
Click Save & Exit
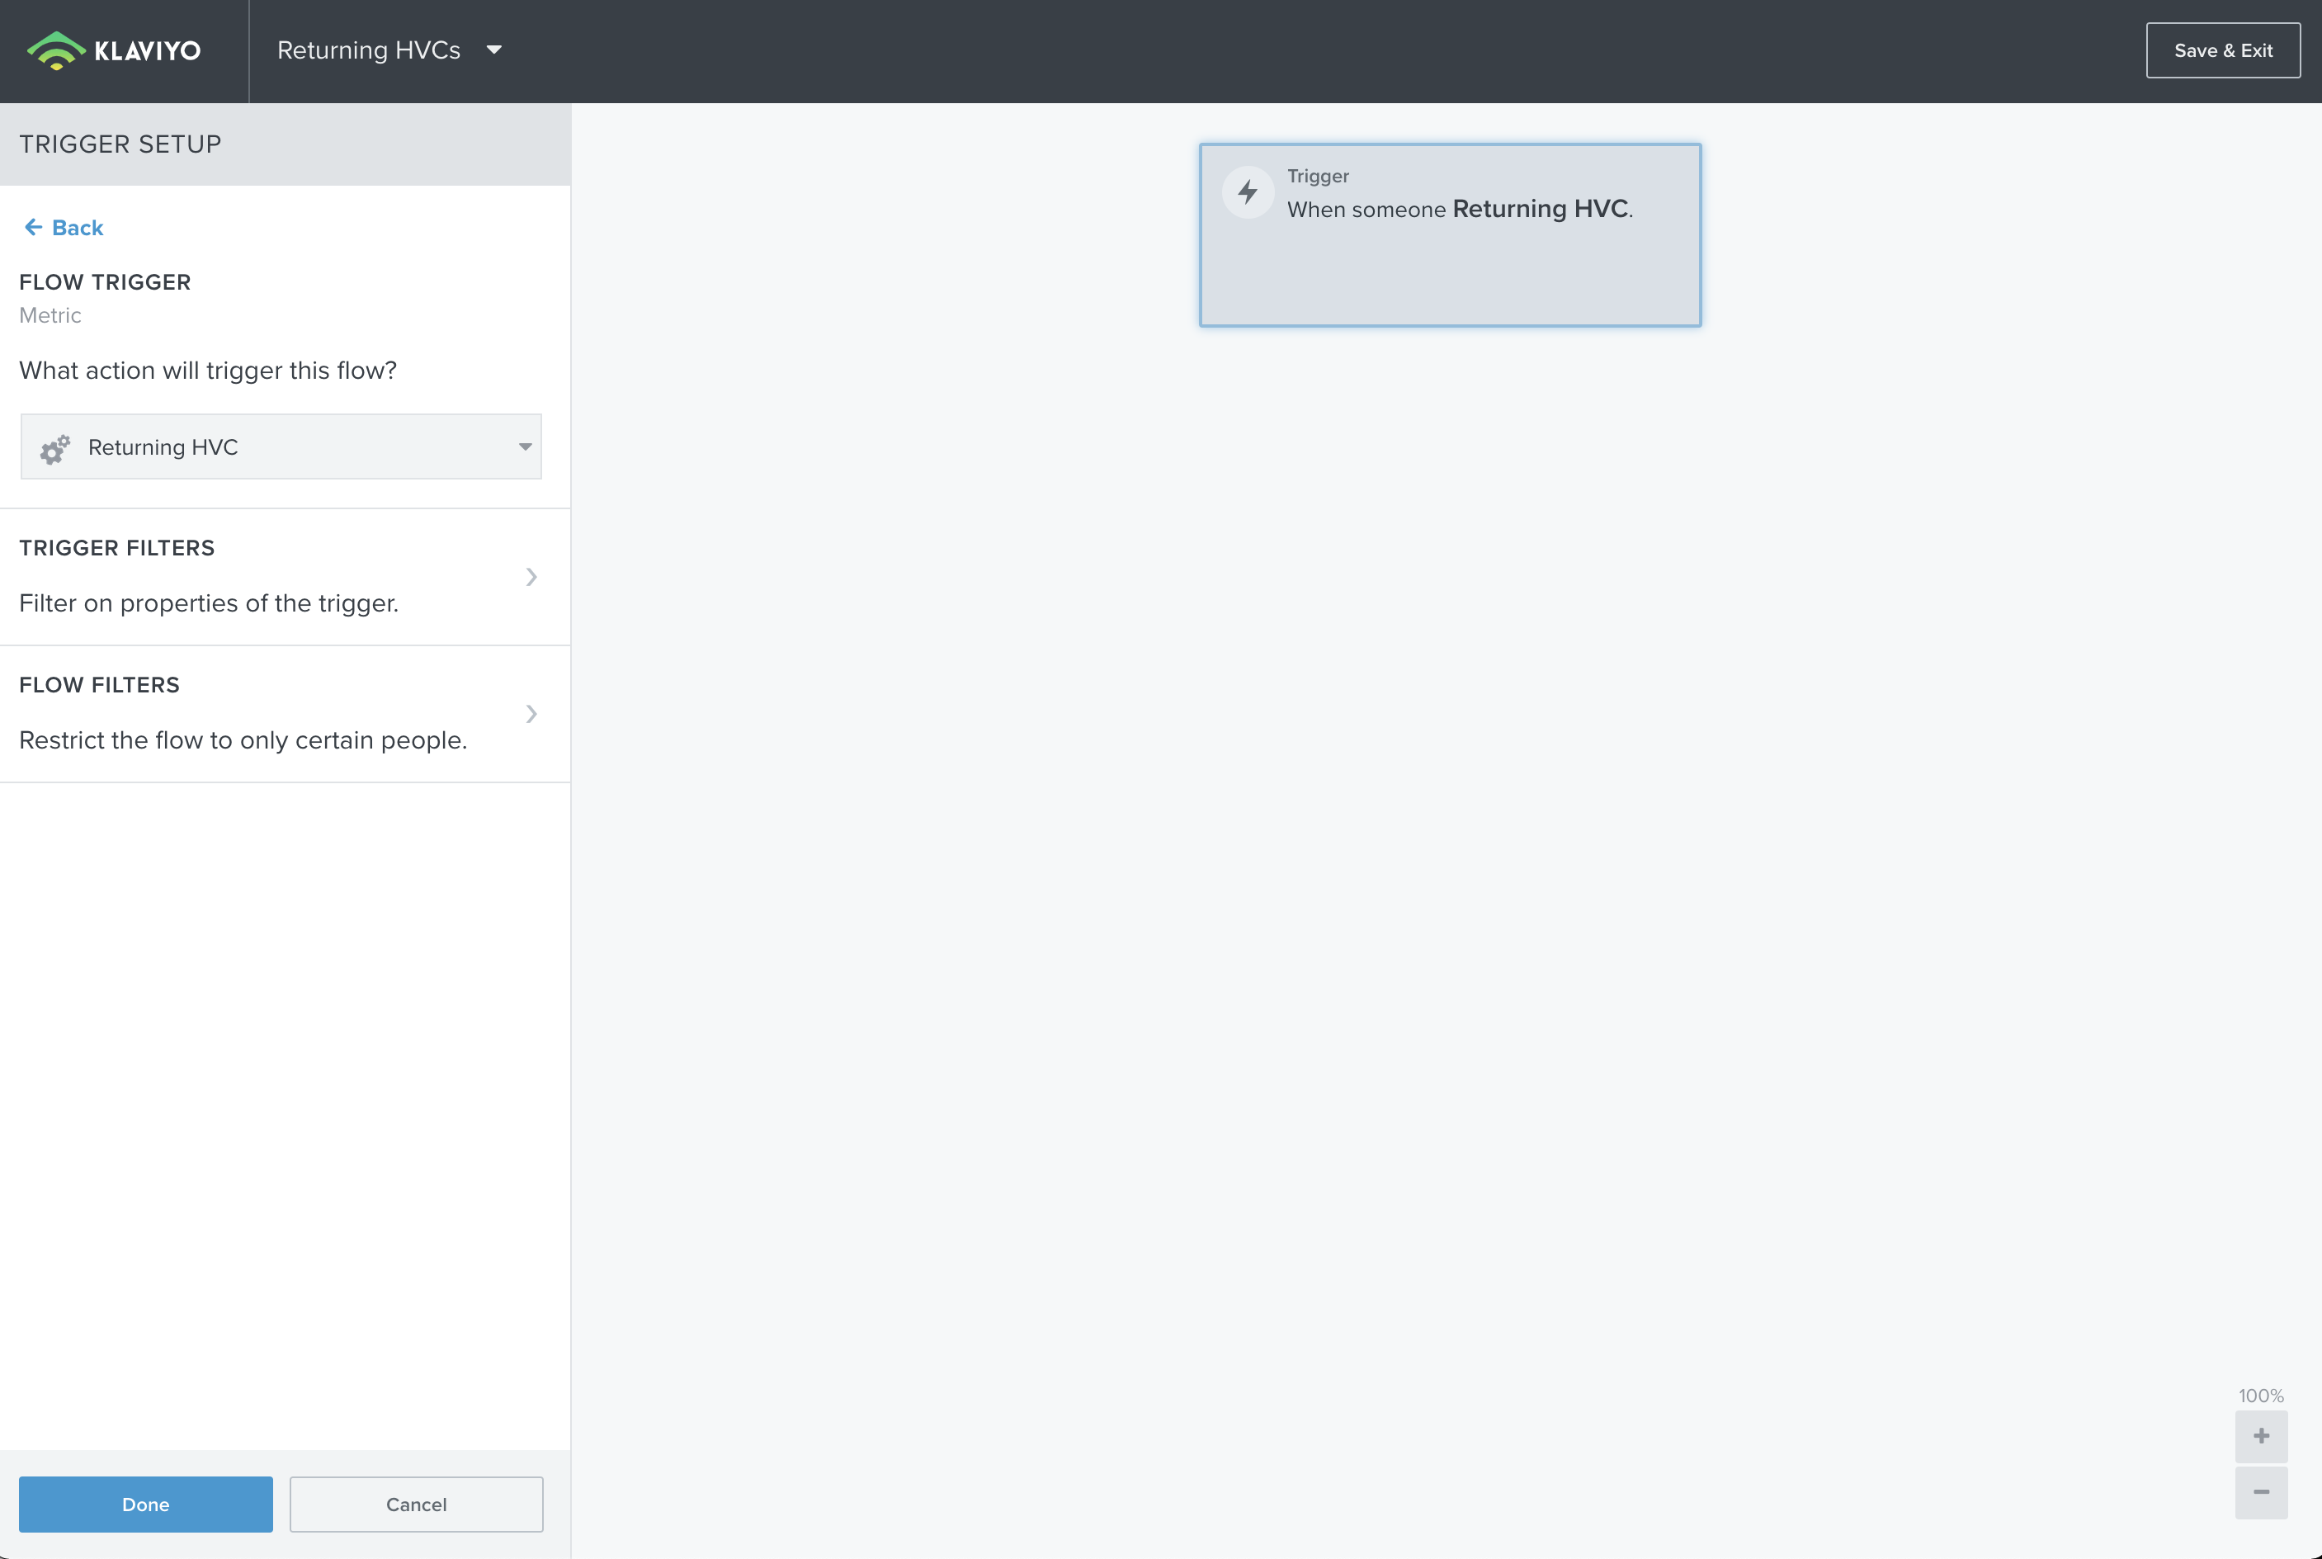(x=2223, y=50)
